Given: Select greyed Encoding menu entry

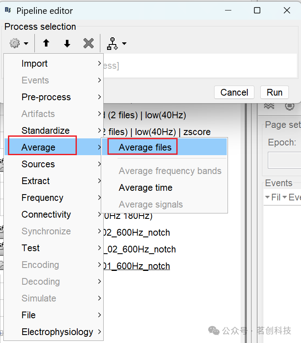Looking at the screenshot, I should point(54,265).
